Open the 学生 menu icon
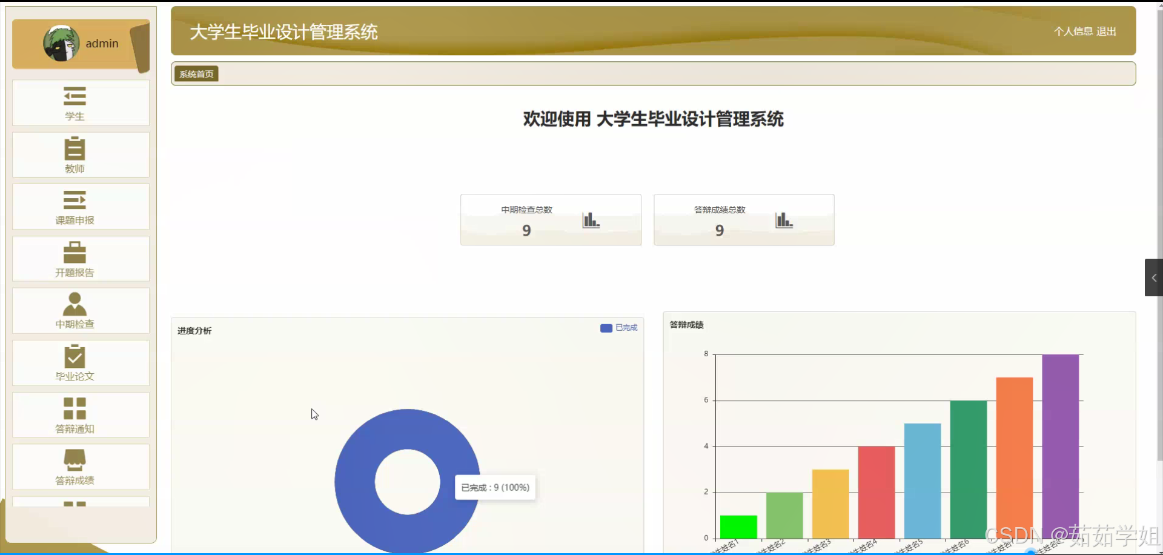This screenshot has width=1163, height=555. click(75, 96)
